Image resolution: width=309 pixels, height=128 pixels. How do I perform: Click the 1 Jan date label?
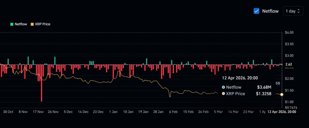(113, 112)
